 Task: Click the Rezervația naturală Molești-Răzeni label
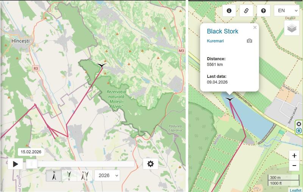(116, 99)
